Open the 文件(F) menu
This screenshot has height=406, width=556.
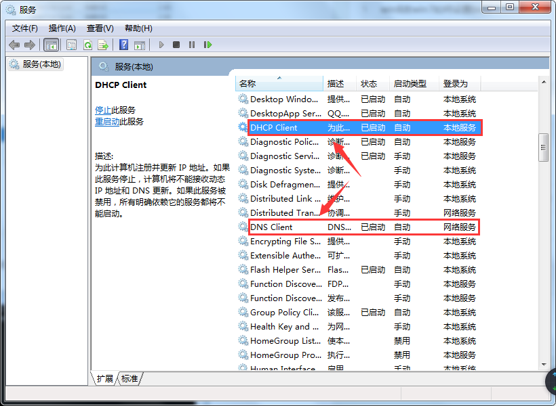(25, 28)
